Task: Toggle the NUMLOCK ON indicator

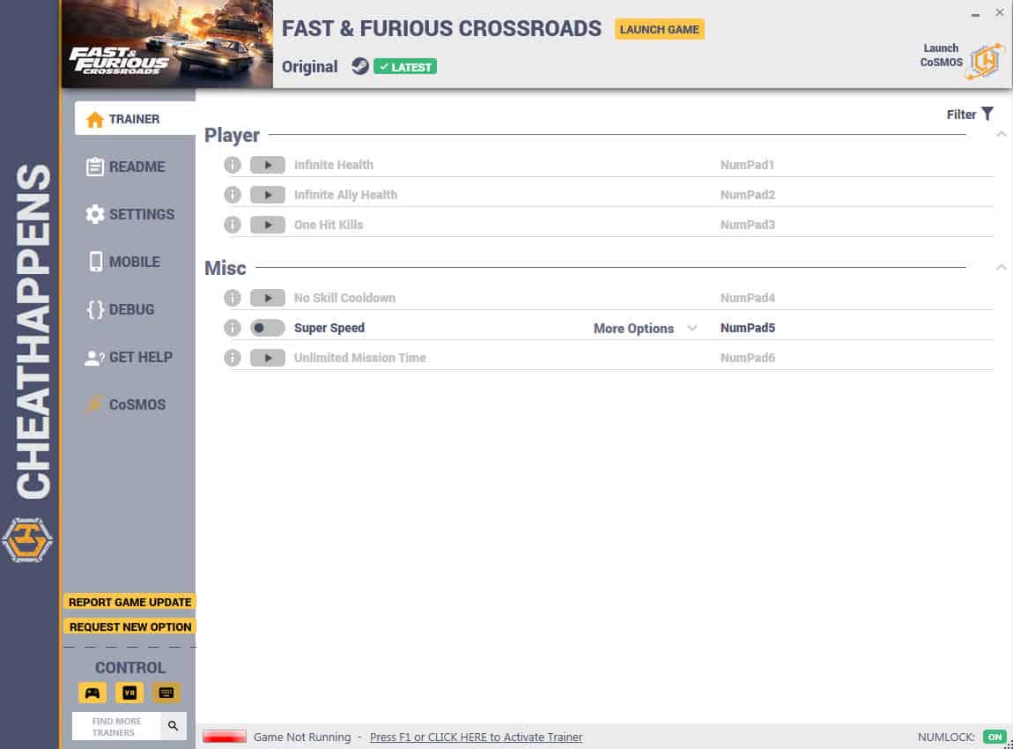Action: 995,737
